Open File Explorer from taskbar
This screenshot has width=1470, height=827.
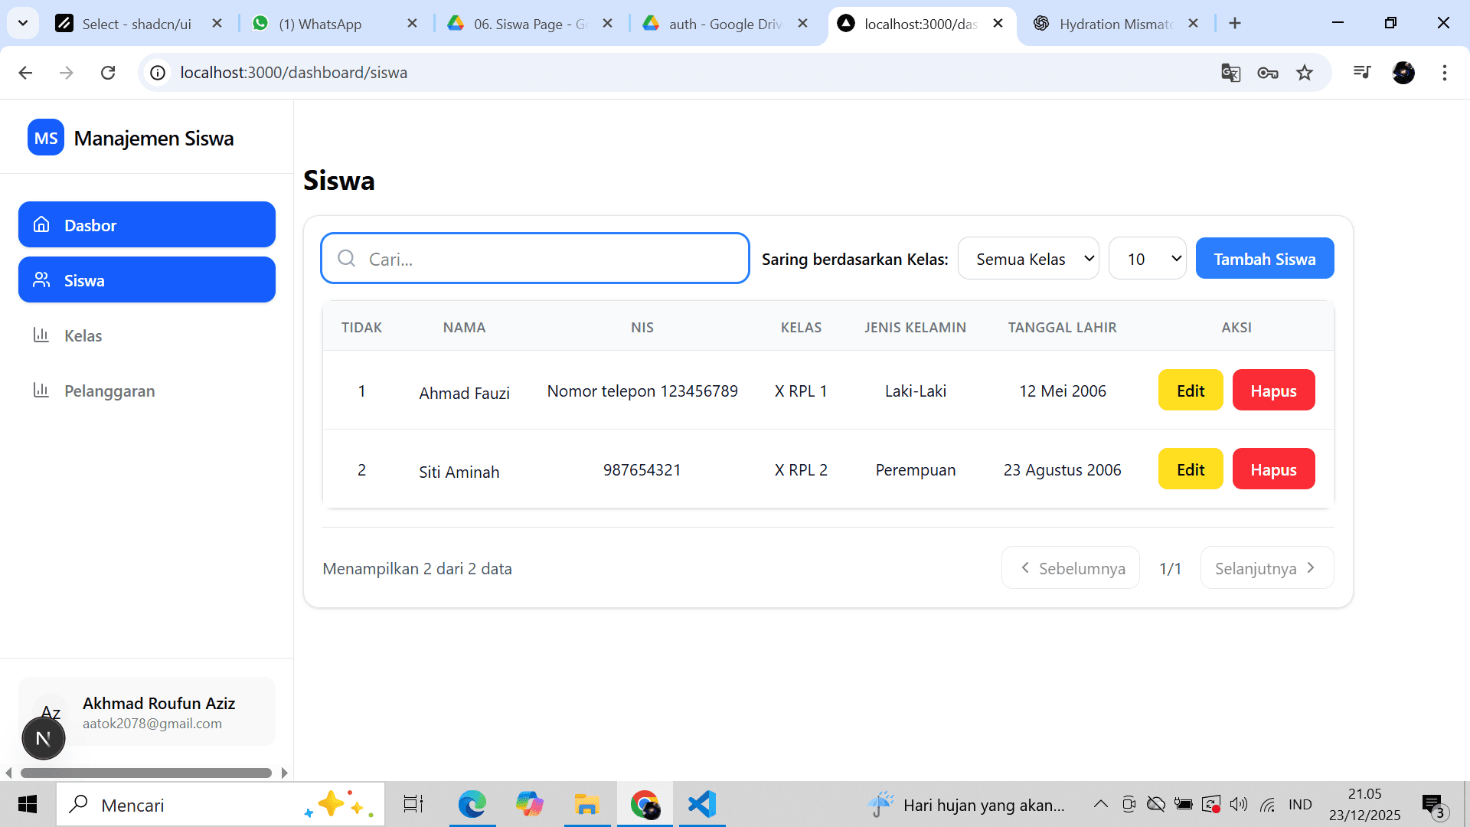[587, 804]
